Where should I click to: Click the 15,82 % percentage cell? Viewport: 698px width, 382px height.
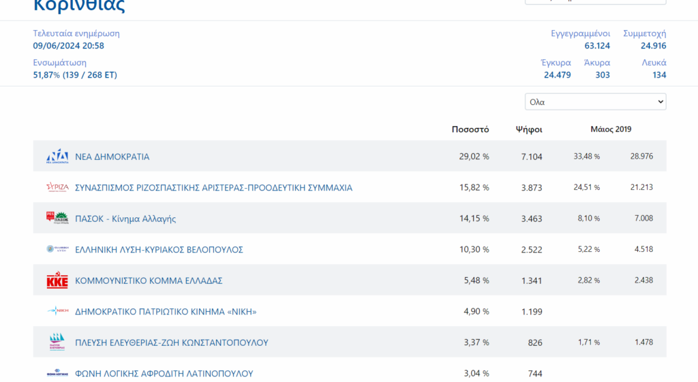tap(474, 188)
